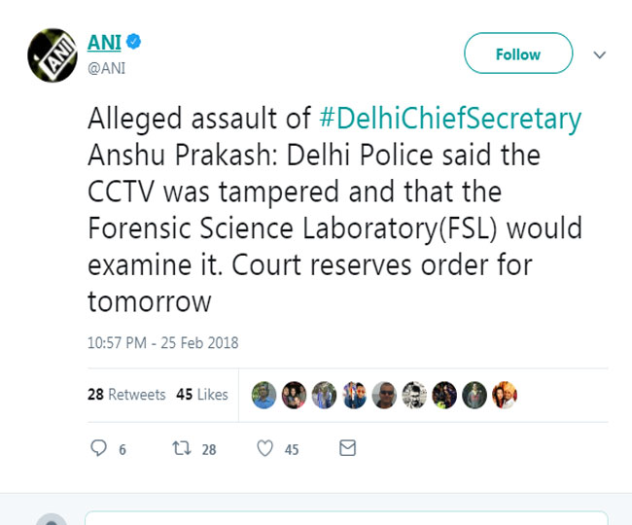
Task: Send tweet via the envelope icon
Action: tap(347, 448)
